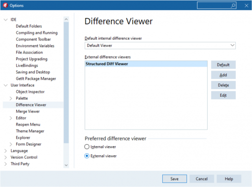Expand the Editor tree node
This screenshot has height=187, width=252.
pyautogui.click(x=11, y=118)
